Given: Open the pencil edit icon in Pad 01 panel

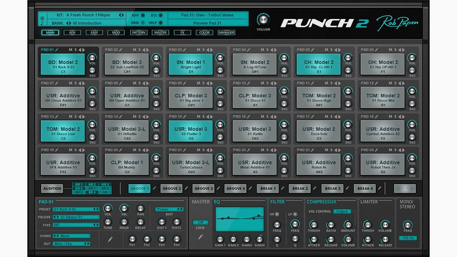Looking at the screenshot, I should [x=110, y=239].
